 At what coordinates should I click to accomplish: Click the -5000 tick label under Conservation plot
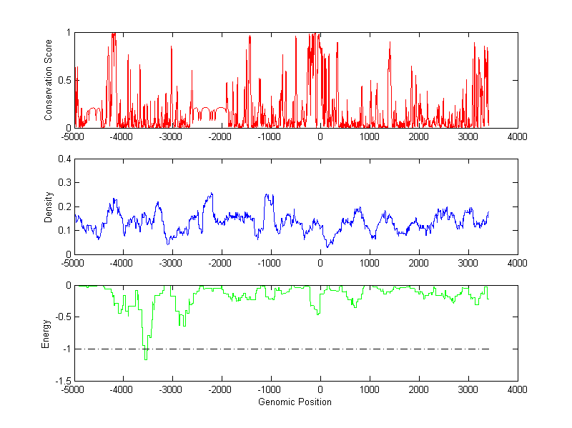pyautogui.click(x=74, y=136)
